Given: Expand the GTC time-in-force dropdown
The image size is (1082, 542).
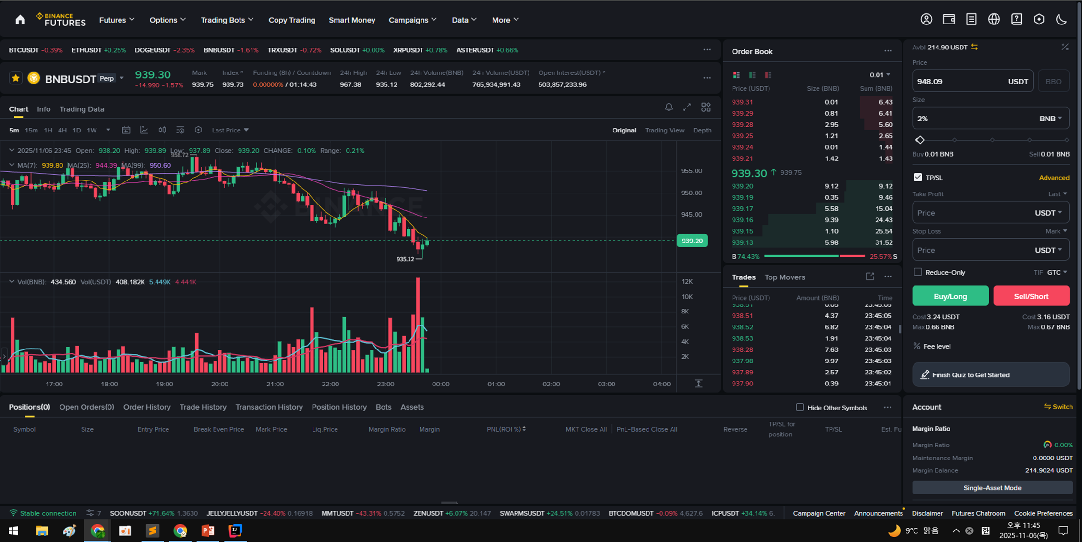Looking at the screenshot, I should 1057,272.
